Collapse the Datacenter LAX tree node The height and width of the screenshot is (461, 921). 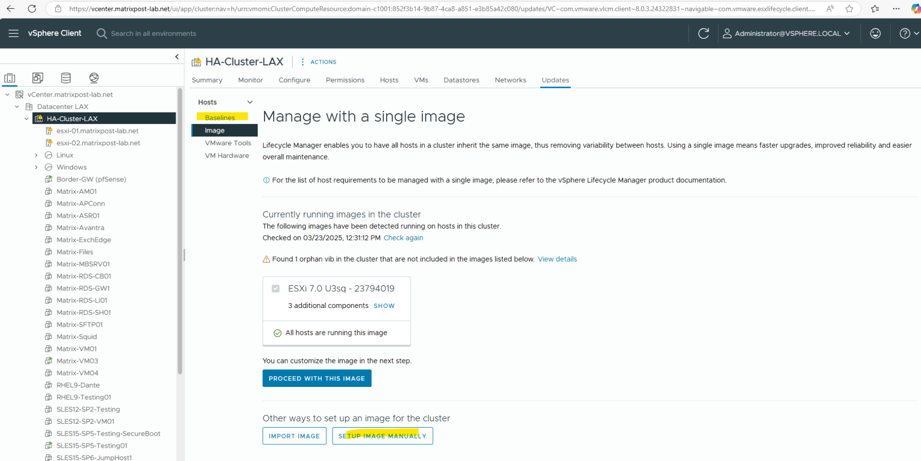tap(17, 106)
